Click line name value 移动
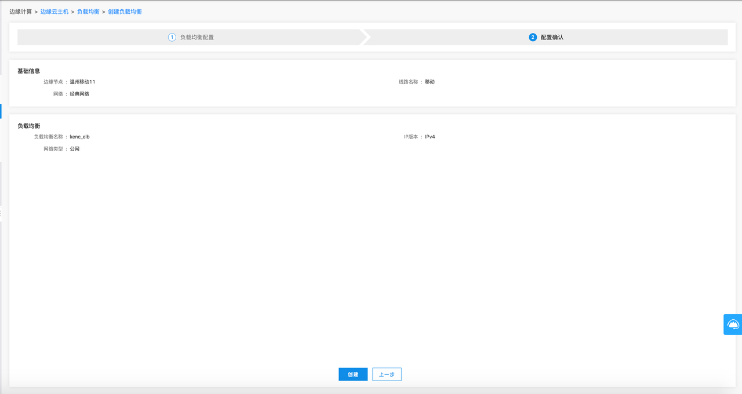Image resolution: width=742 pixels, height=394 pixels. pyautogui.click(x=430, y=82)
